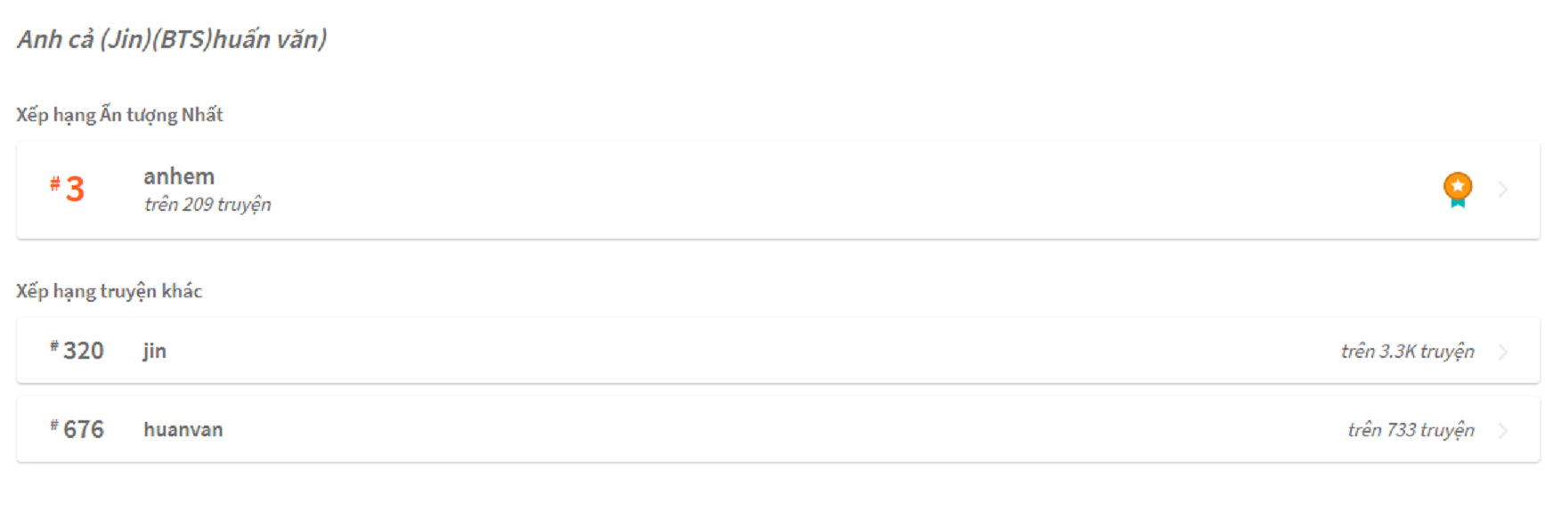Click the 'Xếp hạng truyện khác' heading
This screenshot has height=519, width=1545.
pyautogui.click(x=109, y=291)
